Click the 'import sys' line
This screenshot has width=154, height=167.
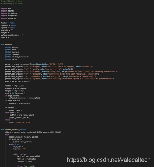click(x=6, y=9)
